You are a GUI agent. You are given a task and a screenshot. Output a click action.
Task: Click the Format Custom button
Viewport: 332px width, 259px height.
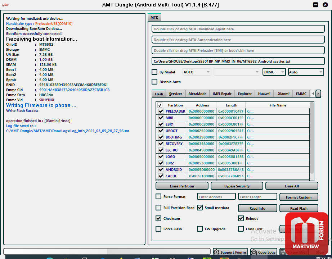[299, 197]
